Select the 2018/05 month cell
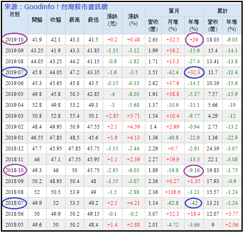Image resolution: width=244 pixels, height=232 pixels. [15, 225]
